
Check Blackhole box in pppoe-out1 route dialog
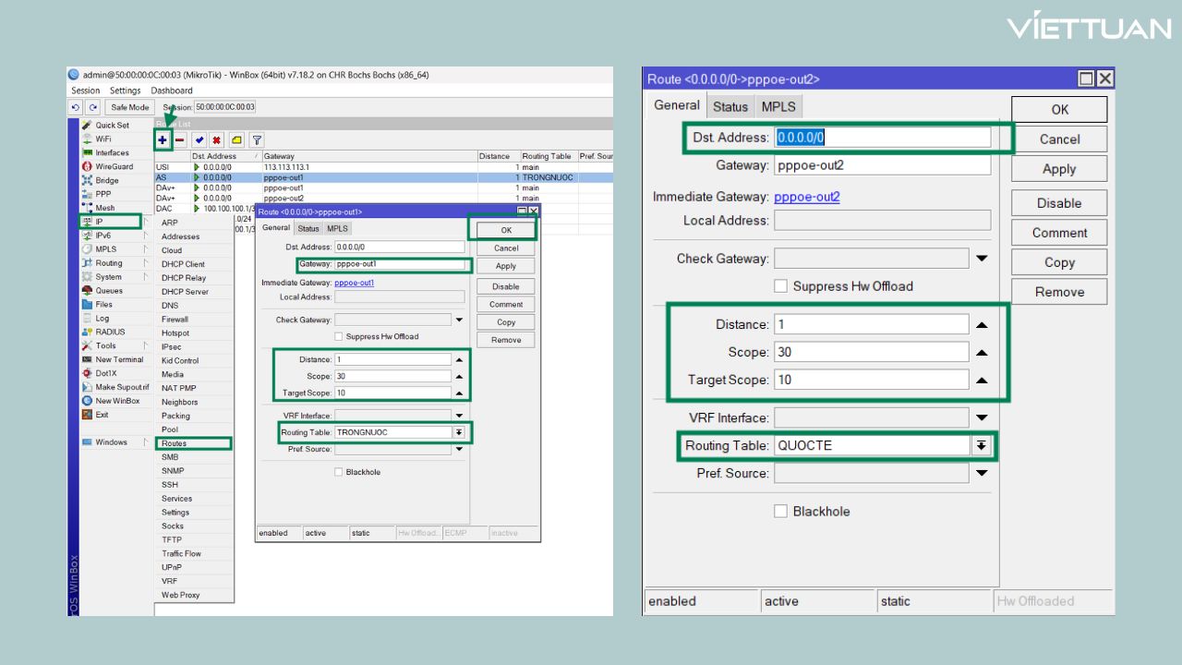pyautogui.click(x=339, y=472)
